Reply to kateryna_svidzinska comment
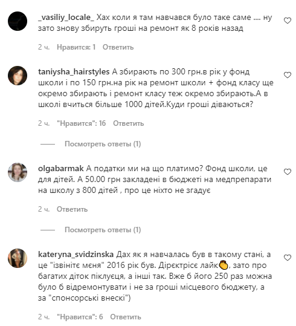This screenshot has width=296, height=326. point(126,317)
